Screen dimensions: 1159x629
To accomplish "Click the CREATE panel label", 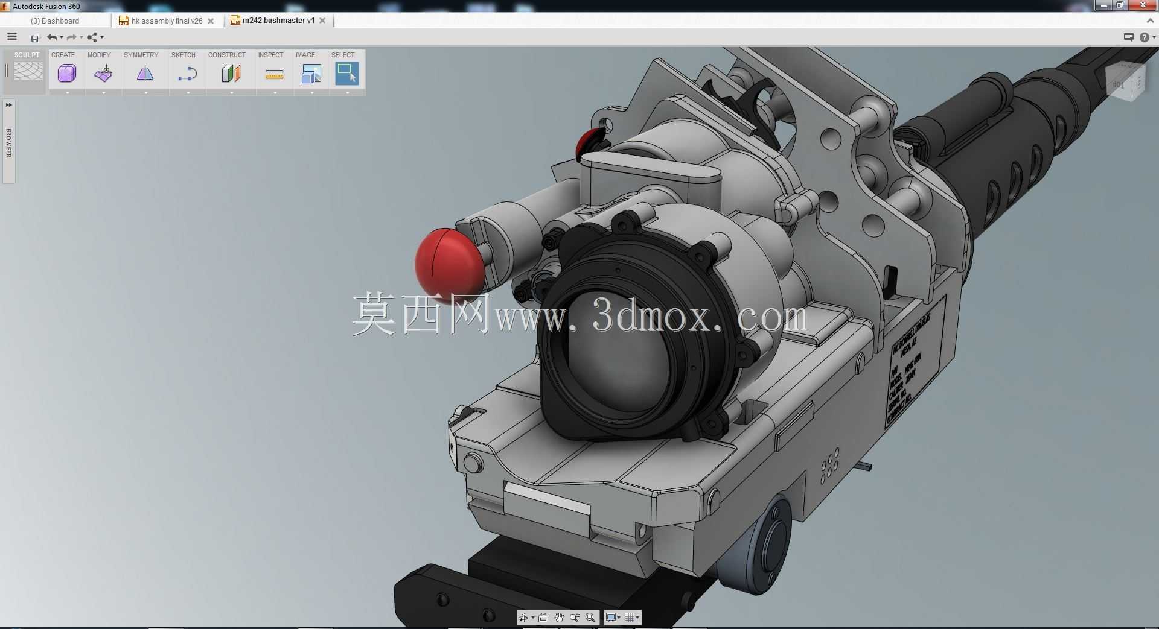I will 63,55.
